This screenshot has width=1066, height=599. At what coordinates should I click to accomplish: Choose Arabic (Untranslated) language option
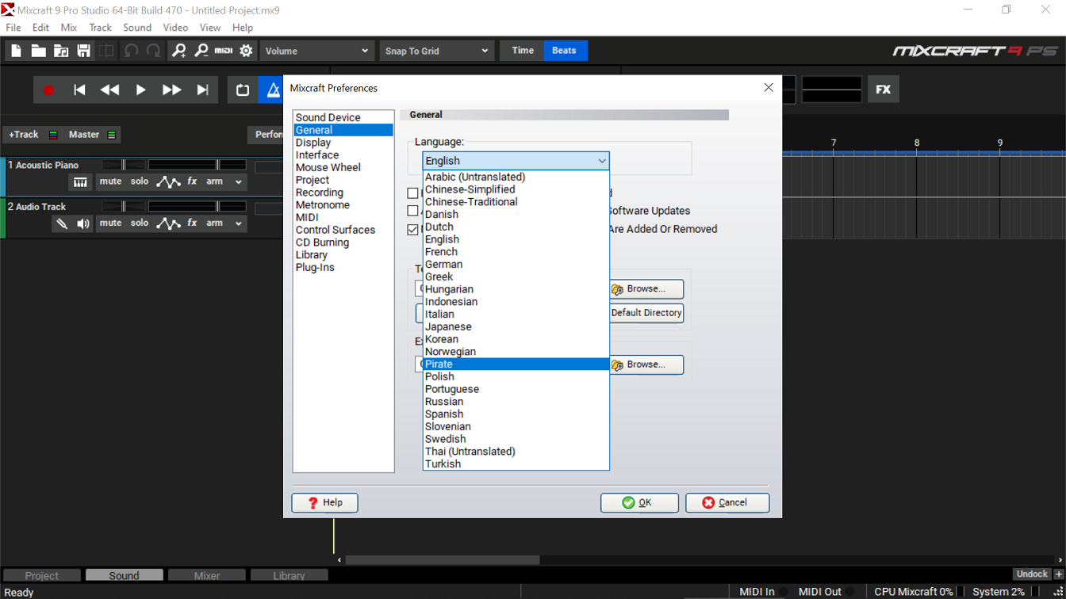[x=516, y=177]
